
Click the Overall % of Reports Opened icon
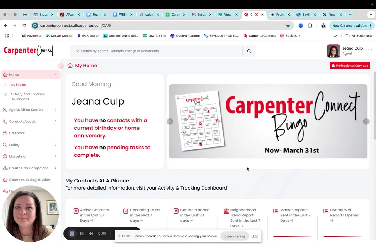(326, 211)
